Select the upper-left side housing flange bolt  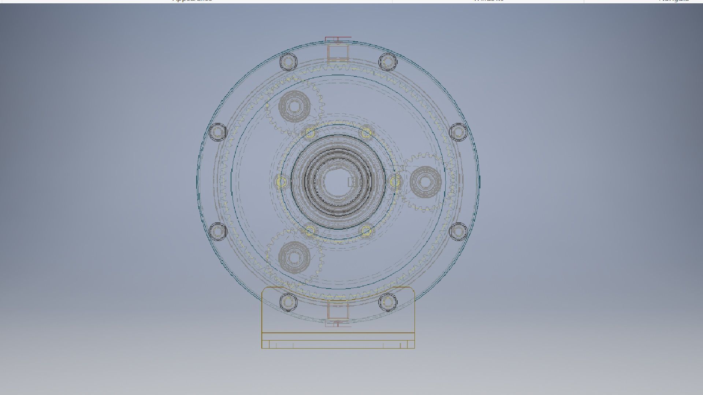click(218, 132)
